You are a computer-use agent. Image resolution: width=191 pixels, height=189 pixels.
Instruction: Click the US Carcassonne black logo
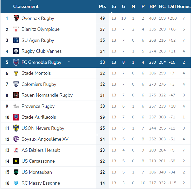pyautogui.click(x=16, y=161)
